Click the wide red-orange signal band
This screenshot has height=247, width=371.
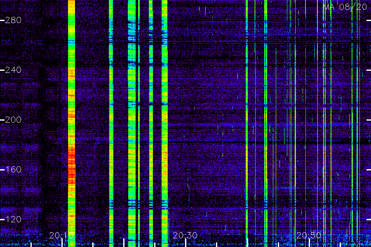point(71,123)
